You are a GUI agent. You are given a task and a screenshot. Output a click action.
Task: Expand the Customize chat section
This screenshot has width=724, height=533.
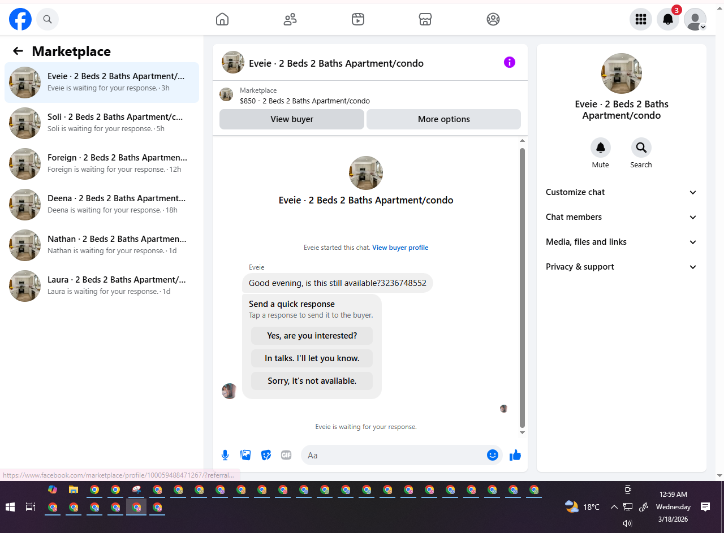click(622, 192)
